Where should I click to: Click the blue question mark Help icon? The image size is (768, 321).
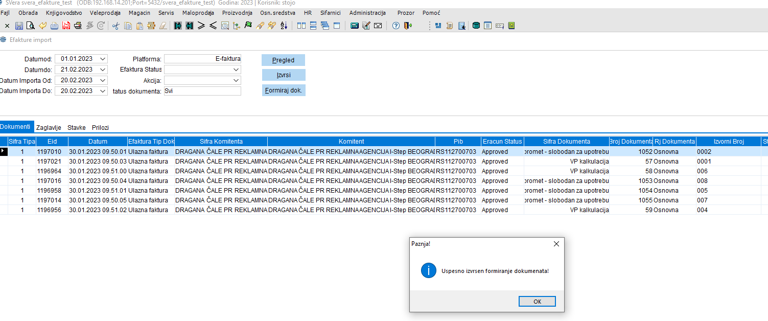click(x=395, y=26)
